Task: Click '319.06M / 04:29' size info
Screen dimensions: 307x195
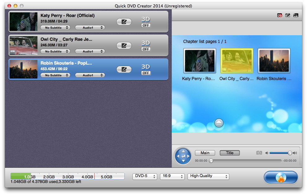Action: [54, 21]
